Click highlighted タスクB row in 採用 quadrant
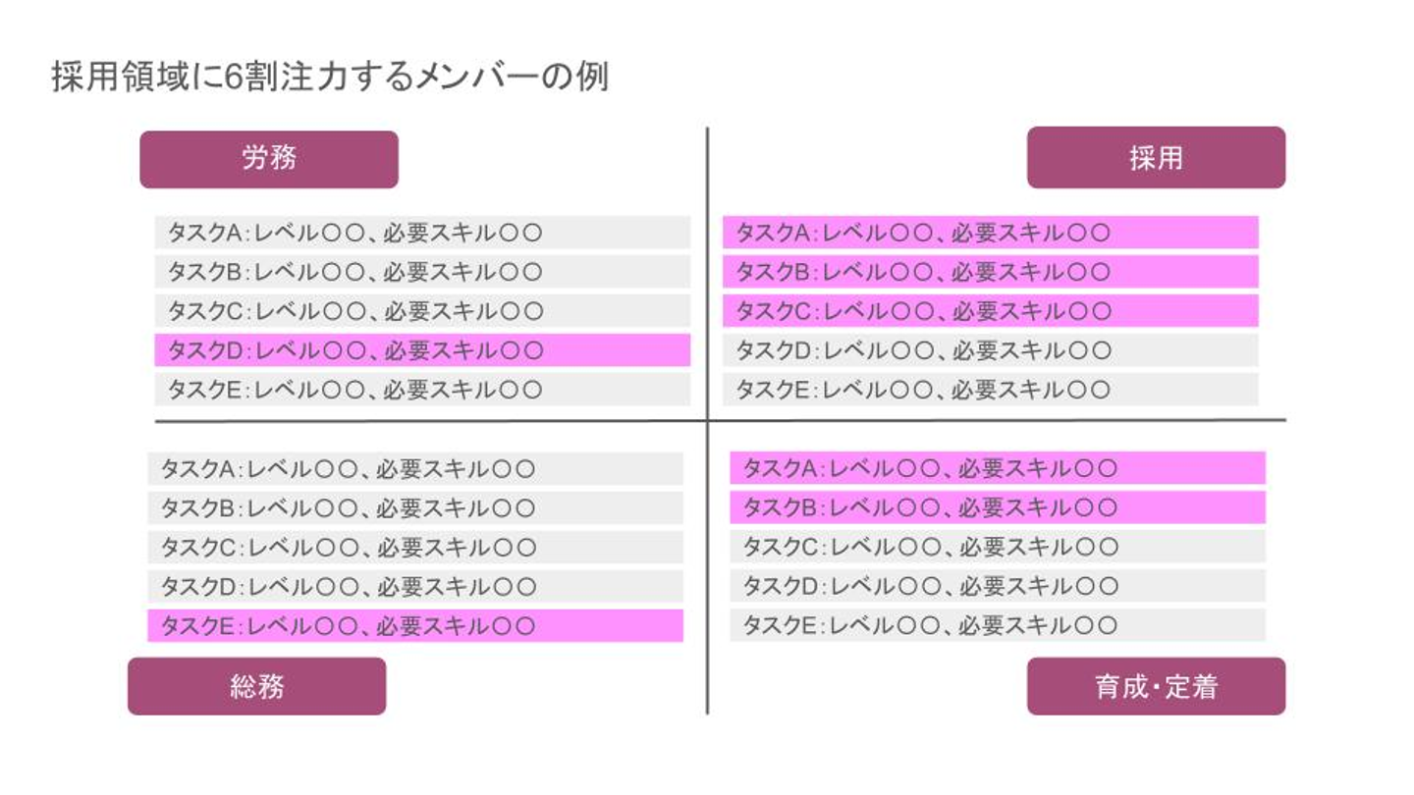This screenshot has height=795, width=1414. click(990, 272)
